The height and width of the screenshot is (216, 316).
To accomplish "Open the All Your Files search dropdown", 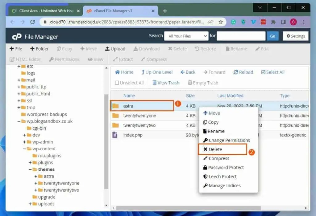I will [x=186, y=36].
